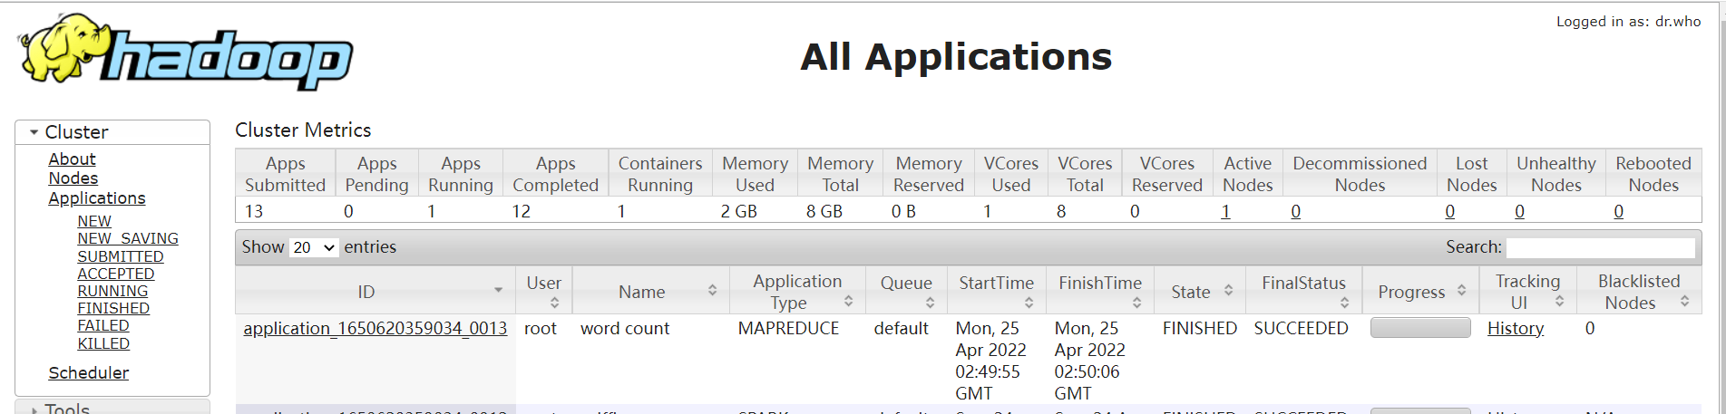Open Rebooted Nodes count link

pos(1619,211)
